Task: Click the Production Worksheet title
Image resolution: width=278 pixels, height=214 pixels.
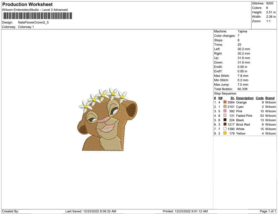Action: pos(27,4)
